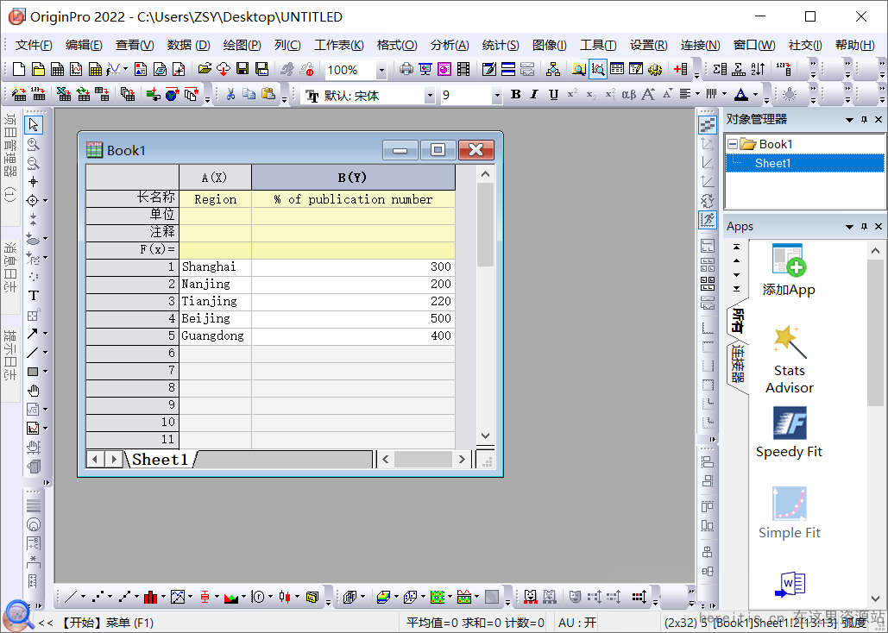This screenshot has height=633, width=888.
Task: Select the Pointer tool
Action: point(34,124)
